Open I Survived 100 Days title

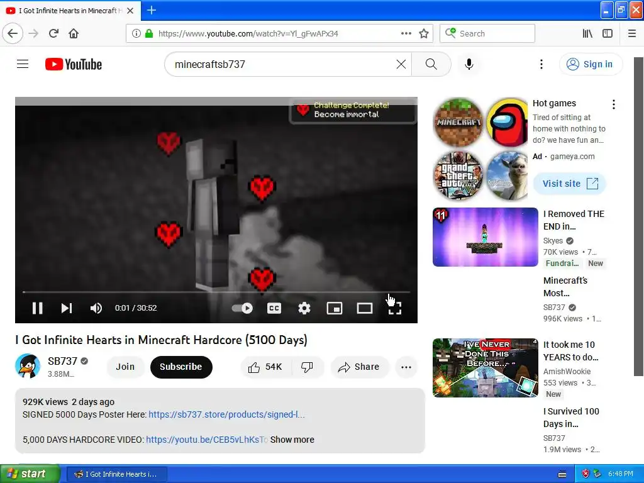[571, 418]
